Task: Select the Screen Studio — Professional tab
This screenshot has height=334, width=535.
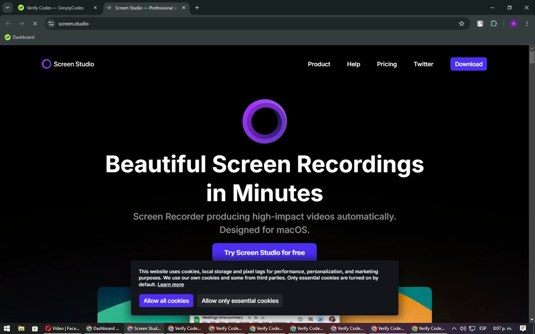Action: coord(146,8)
